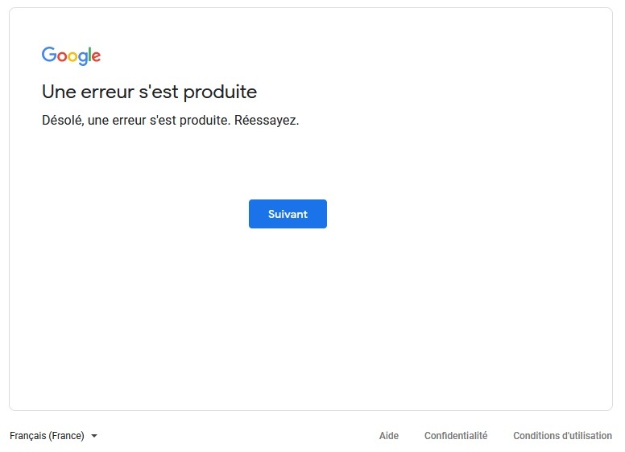The image size is (625, 452).
Task: Click the green letter l in the Google logo
Action: [x=89, y=55]
